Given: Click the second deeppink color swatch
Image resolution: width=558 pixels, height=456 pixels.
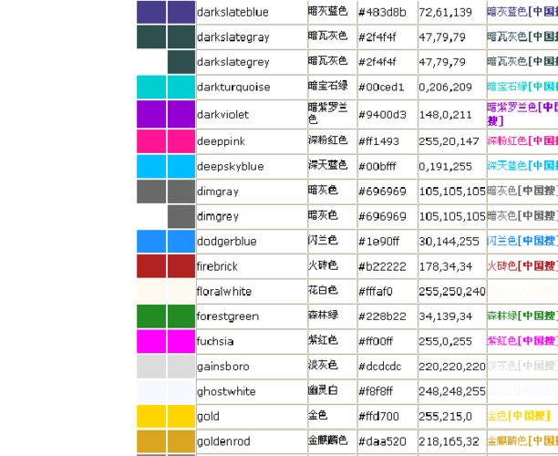Looking at the screenshot, I should point(181,141).
